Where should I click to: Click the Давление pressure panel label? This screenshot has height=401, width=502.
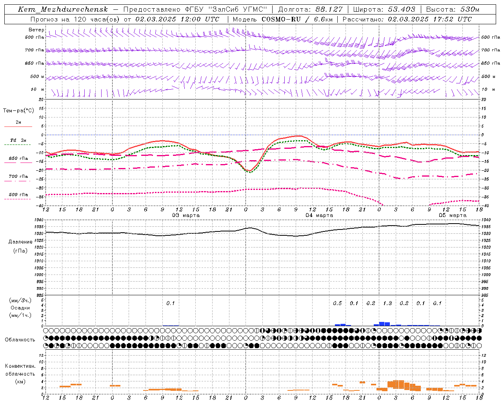pyautogui.click(x=20, y=242)
